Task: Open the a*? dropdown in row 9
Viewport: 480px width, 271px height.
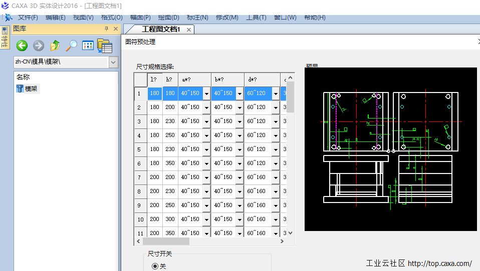Action: tap(206, 205)
